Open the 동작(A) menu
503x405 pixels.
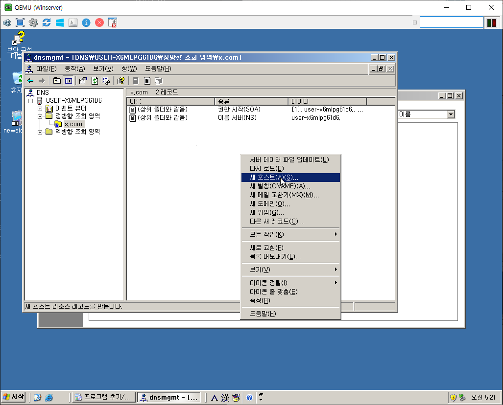(75, 69)
